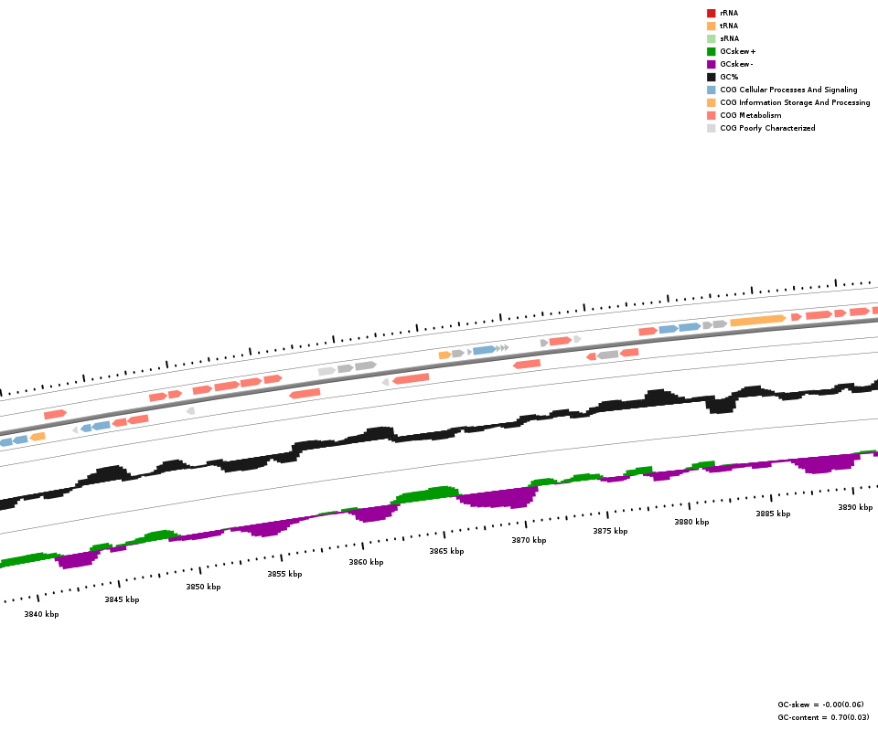
Task: Click the tRNA orange legend swatch
Action: click(x=712, y=26)
